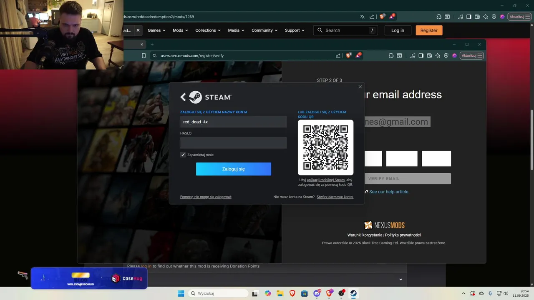Click Aktualizuj button in the back window
The image size is (534, 300).
click(x=519, y=17)
